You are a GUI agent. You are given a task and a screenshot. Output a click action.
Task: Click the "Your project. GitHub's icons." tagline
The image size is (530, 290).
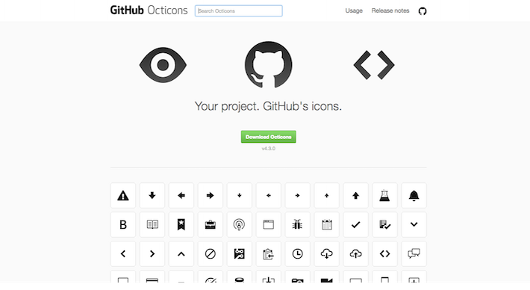tap(269, 106)
